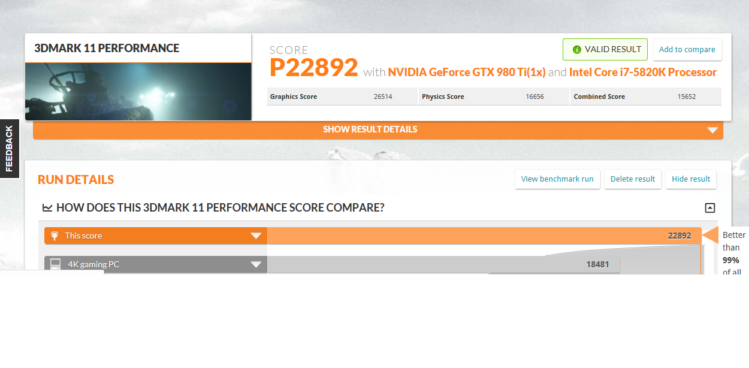Click the VALID RESULT badge
The image size is (749, 368).
pyautogui.click(x=605, y=50)
